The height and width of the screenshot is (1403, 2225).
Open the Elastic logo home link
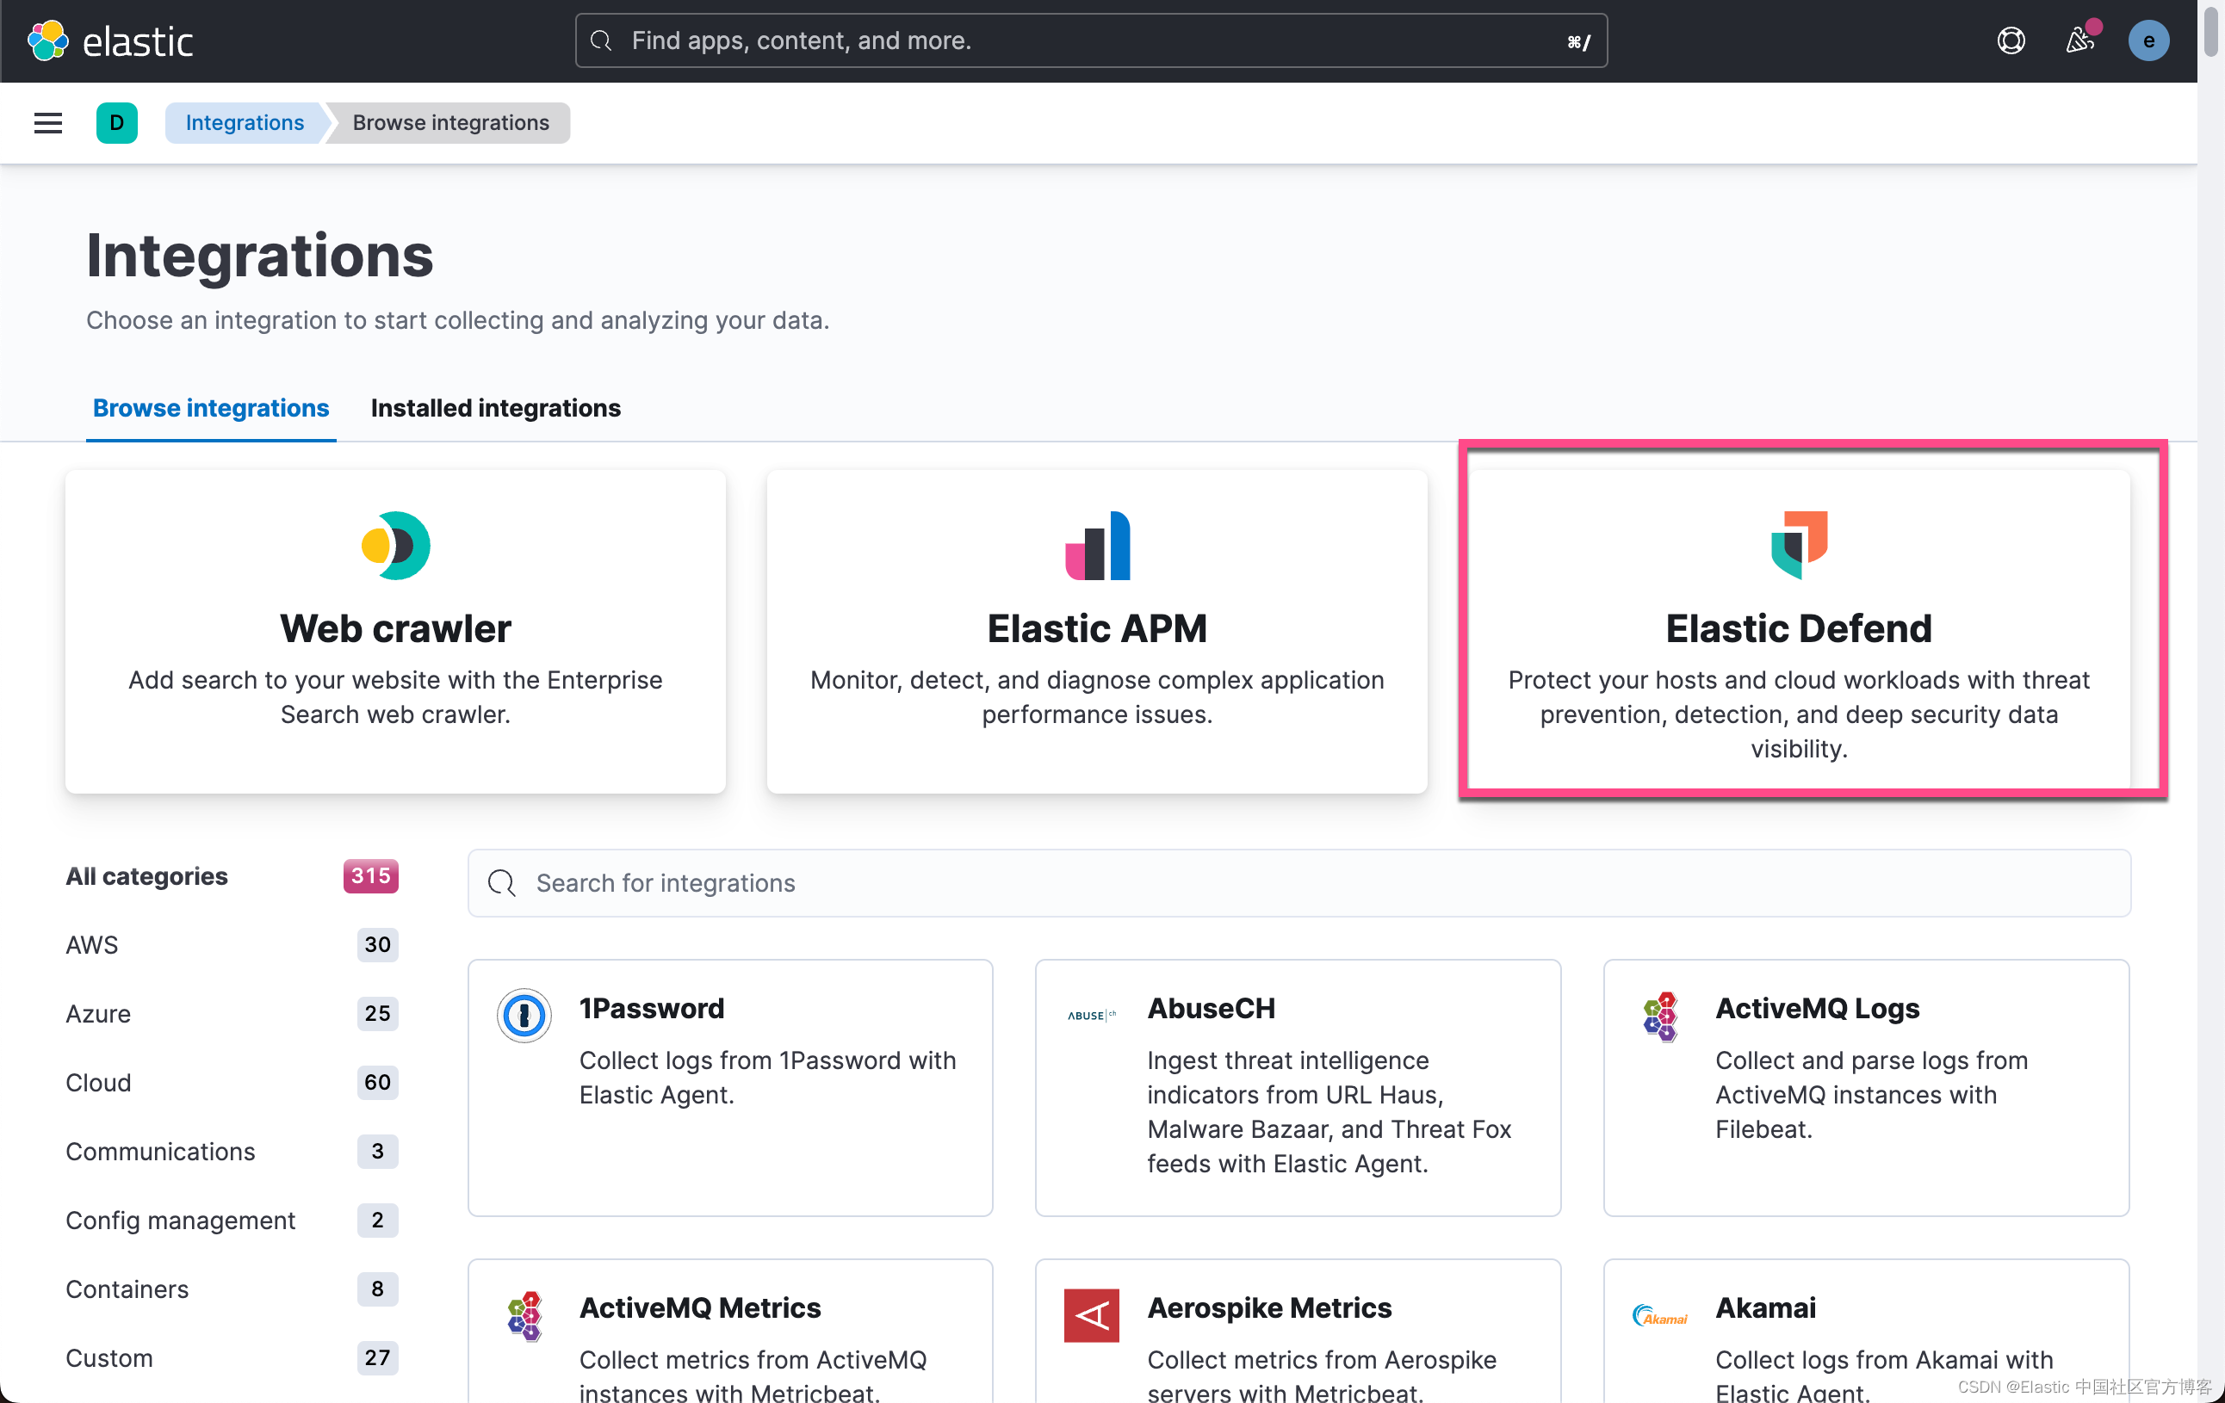pyautogui.click(x=110, y=40)
